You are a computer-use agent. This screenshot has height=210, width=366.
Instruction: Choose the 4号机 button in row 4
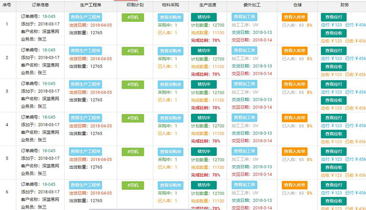(133, 118)
